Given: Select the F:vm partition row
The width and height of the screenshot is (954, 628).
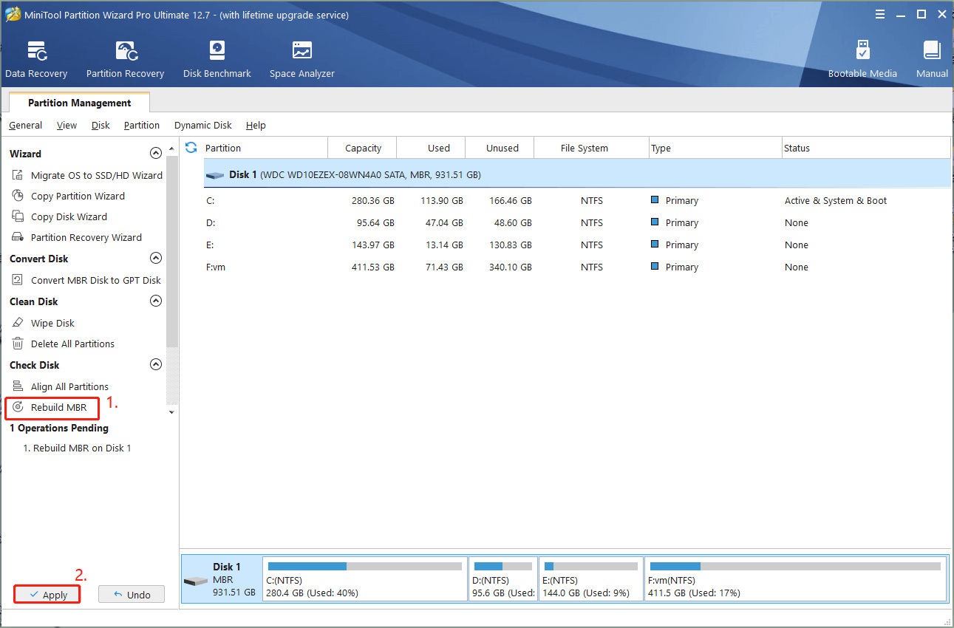Looking at the screenshot, I should tap(576, 267).
